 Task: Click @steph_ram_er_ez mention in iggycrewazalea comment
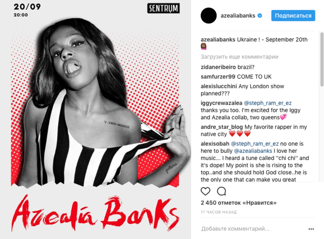tap(268, 103)
